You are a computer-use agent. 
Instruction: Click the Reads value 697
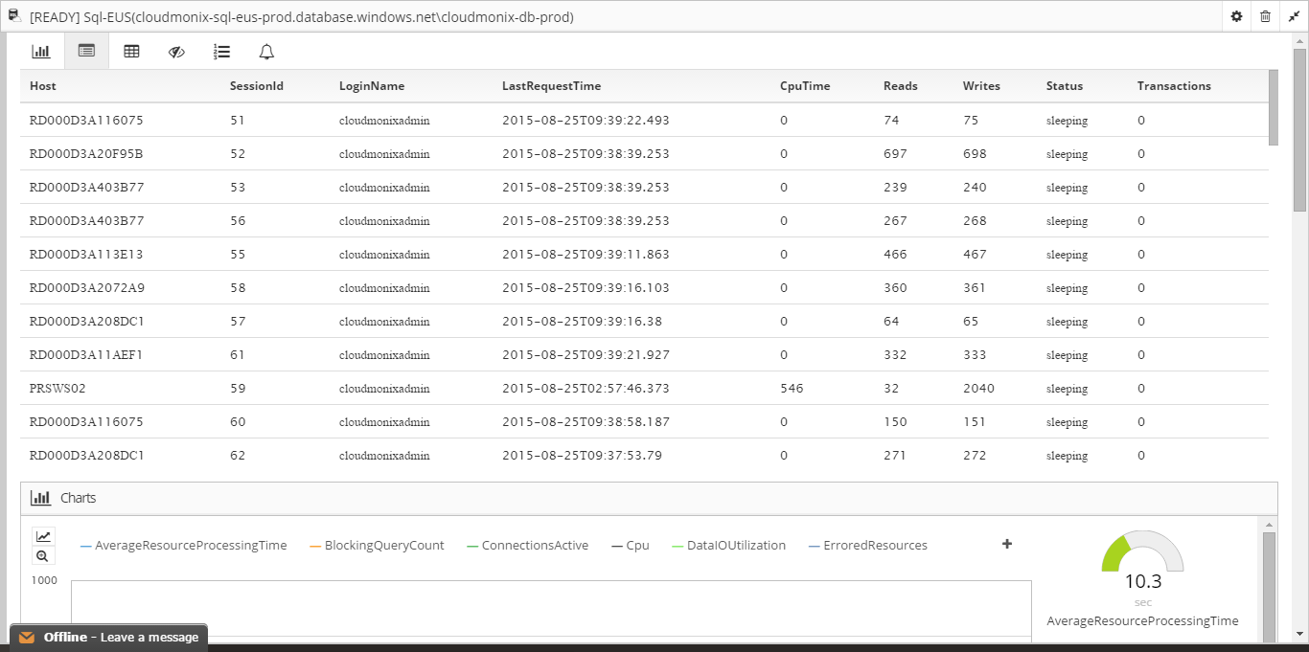pyautogui.click(x=895, y=154)
